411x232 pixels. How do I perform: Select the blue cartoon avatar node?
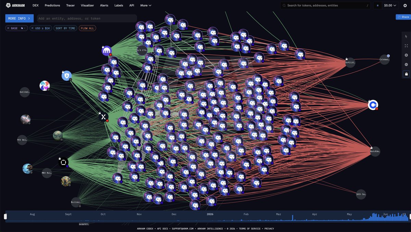(x=27, y=169)
